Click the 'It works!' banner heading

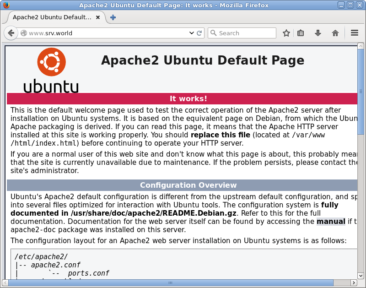188,98
